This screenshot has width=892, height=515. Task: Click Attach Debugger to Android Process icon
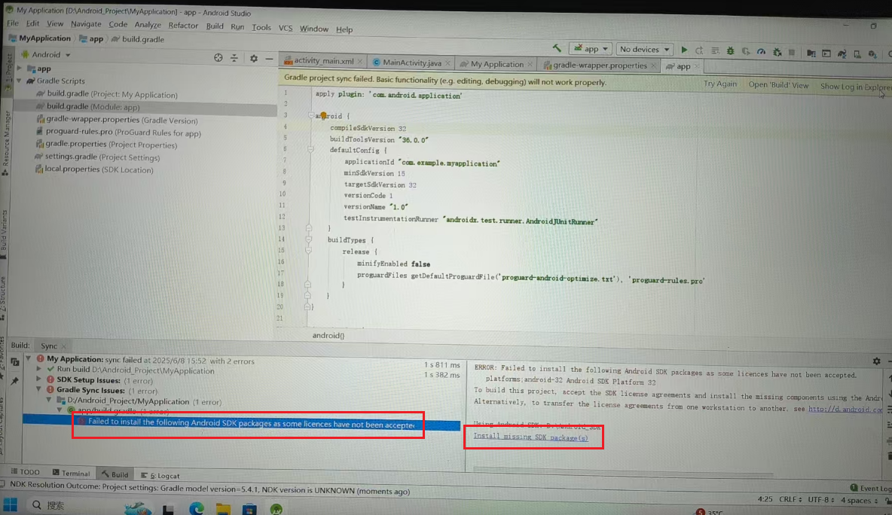click(x=777, y=52)
